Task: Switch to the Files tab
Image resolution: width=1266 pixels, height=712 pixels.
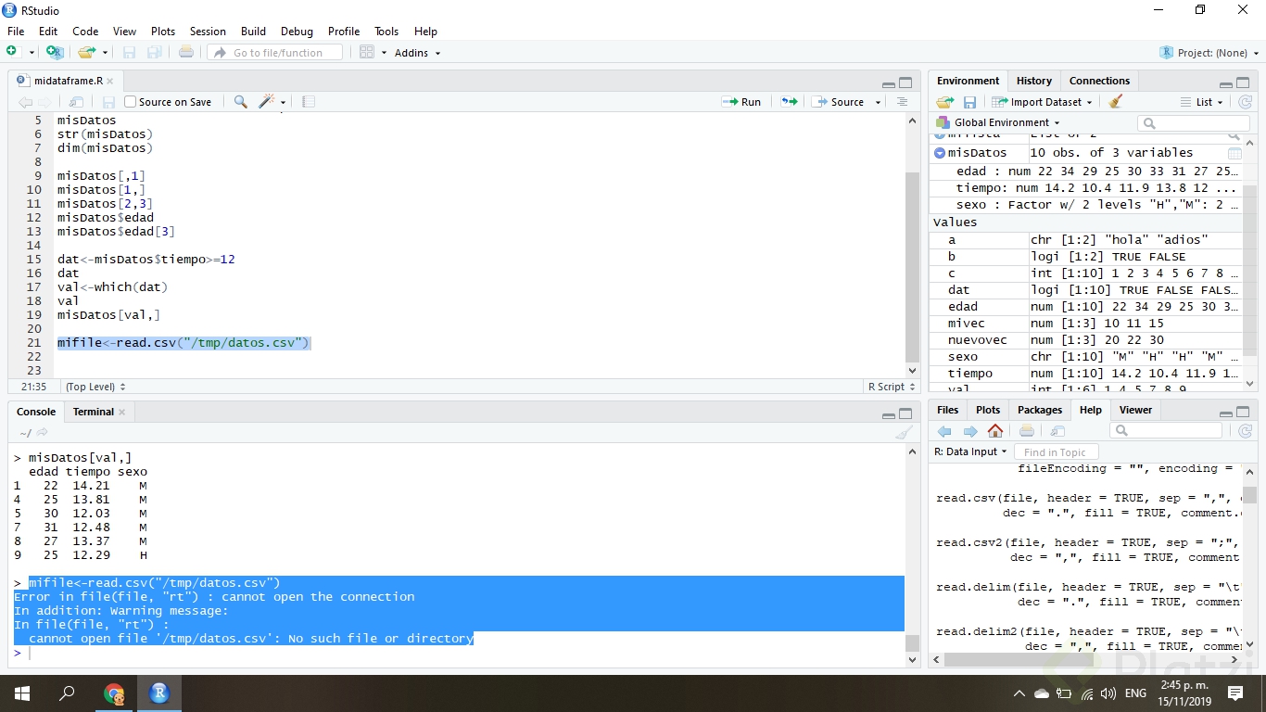Action: [x=947, y=410]
